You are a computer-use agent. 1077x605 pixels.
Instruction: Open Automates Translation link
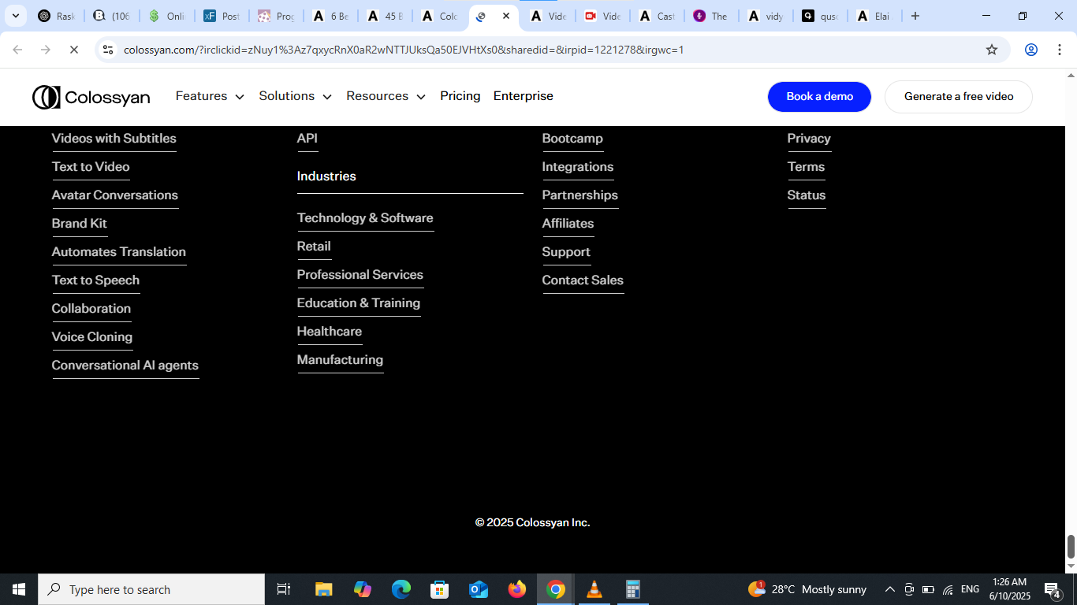click(x=119, y=252)
